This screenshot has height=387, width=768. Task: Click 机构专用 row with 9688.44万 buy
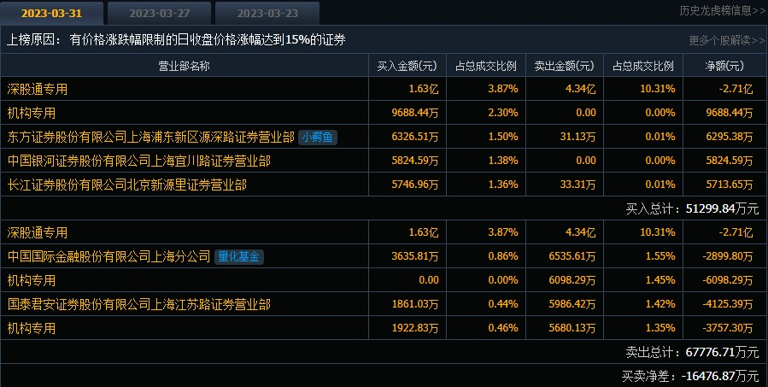pos(384,113)
